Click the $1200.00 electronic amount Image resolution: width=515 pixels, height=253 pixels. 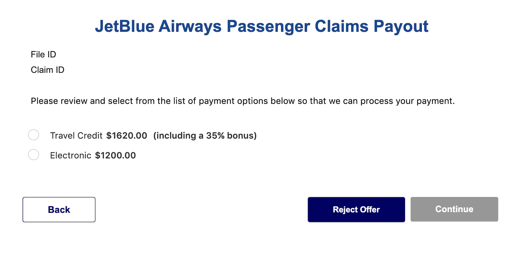[x=115, y=155]
